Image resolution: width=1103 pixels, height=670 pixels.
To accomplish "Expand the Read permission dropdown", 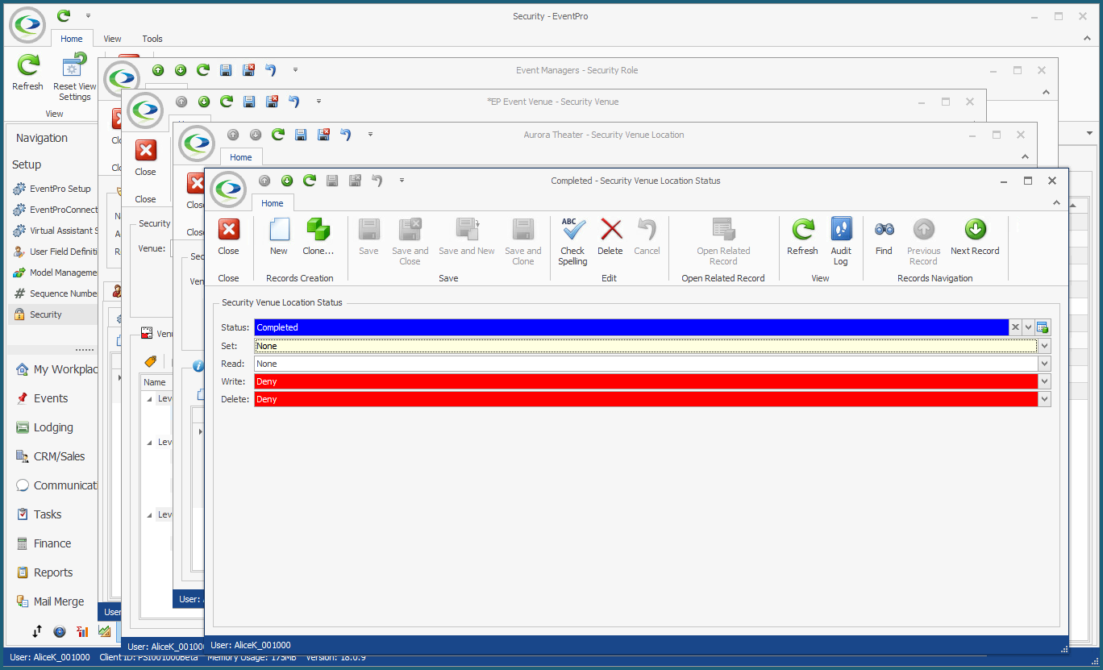I will pyautogui.click(x=1045, y=364).
